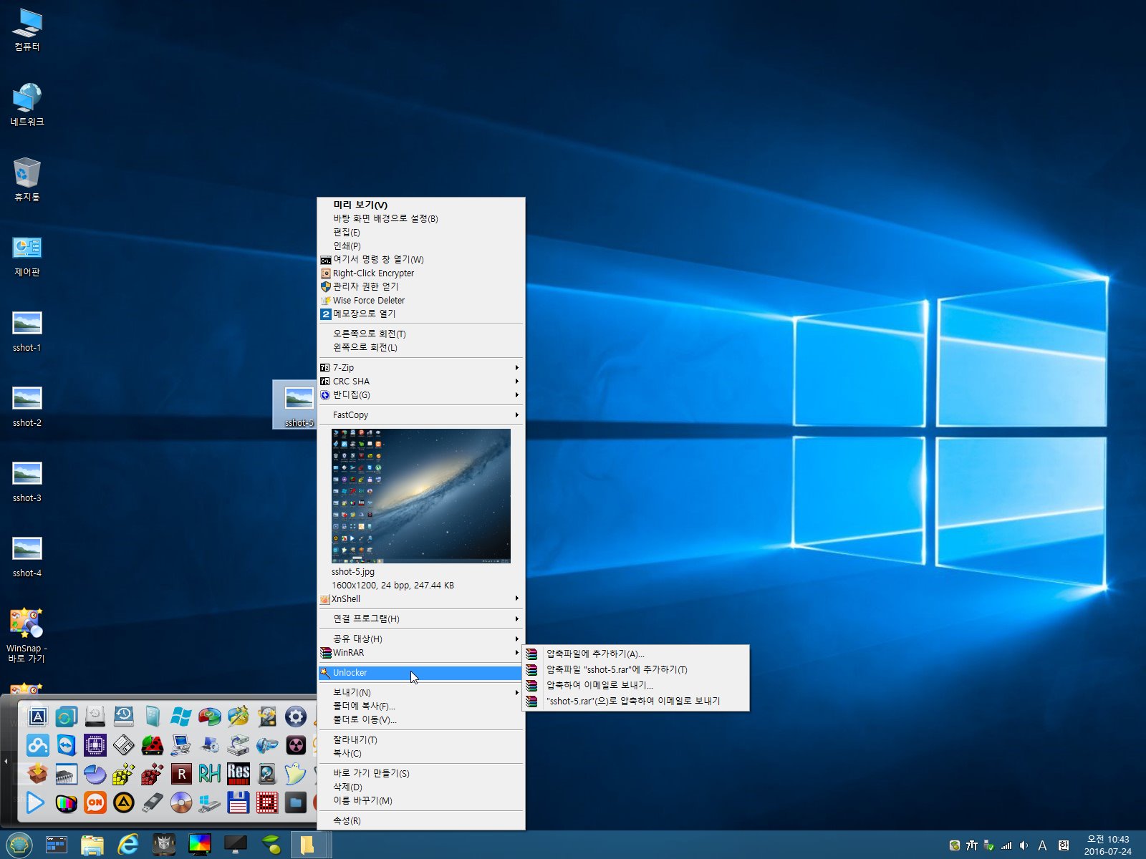The width and height of the screenshot is (1146, 859).
Task: Open the ghost icon in launcher panel
Action: [x=295, y=774]
